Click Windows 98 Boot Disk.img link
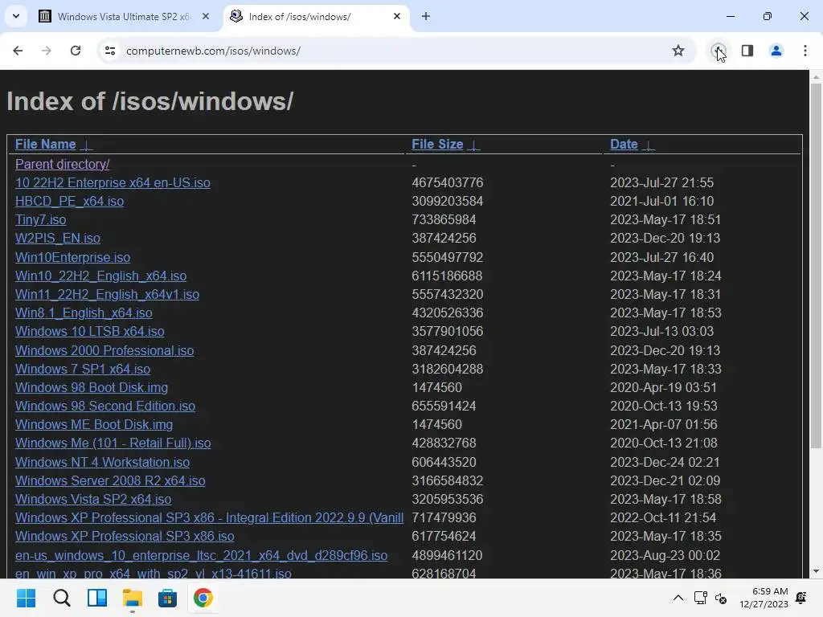The image size is (823, 617). [x=92, y=388]
